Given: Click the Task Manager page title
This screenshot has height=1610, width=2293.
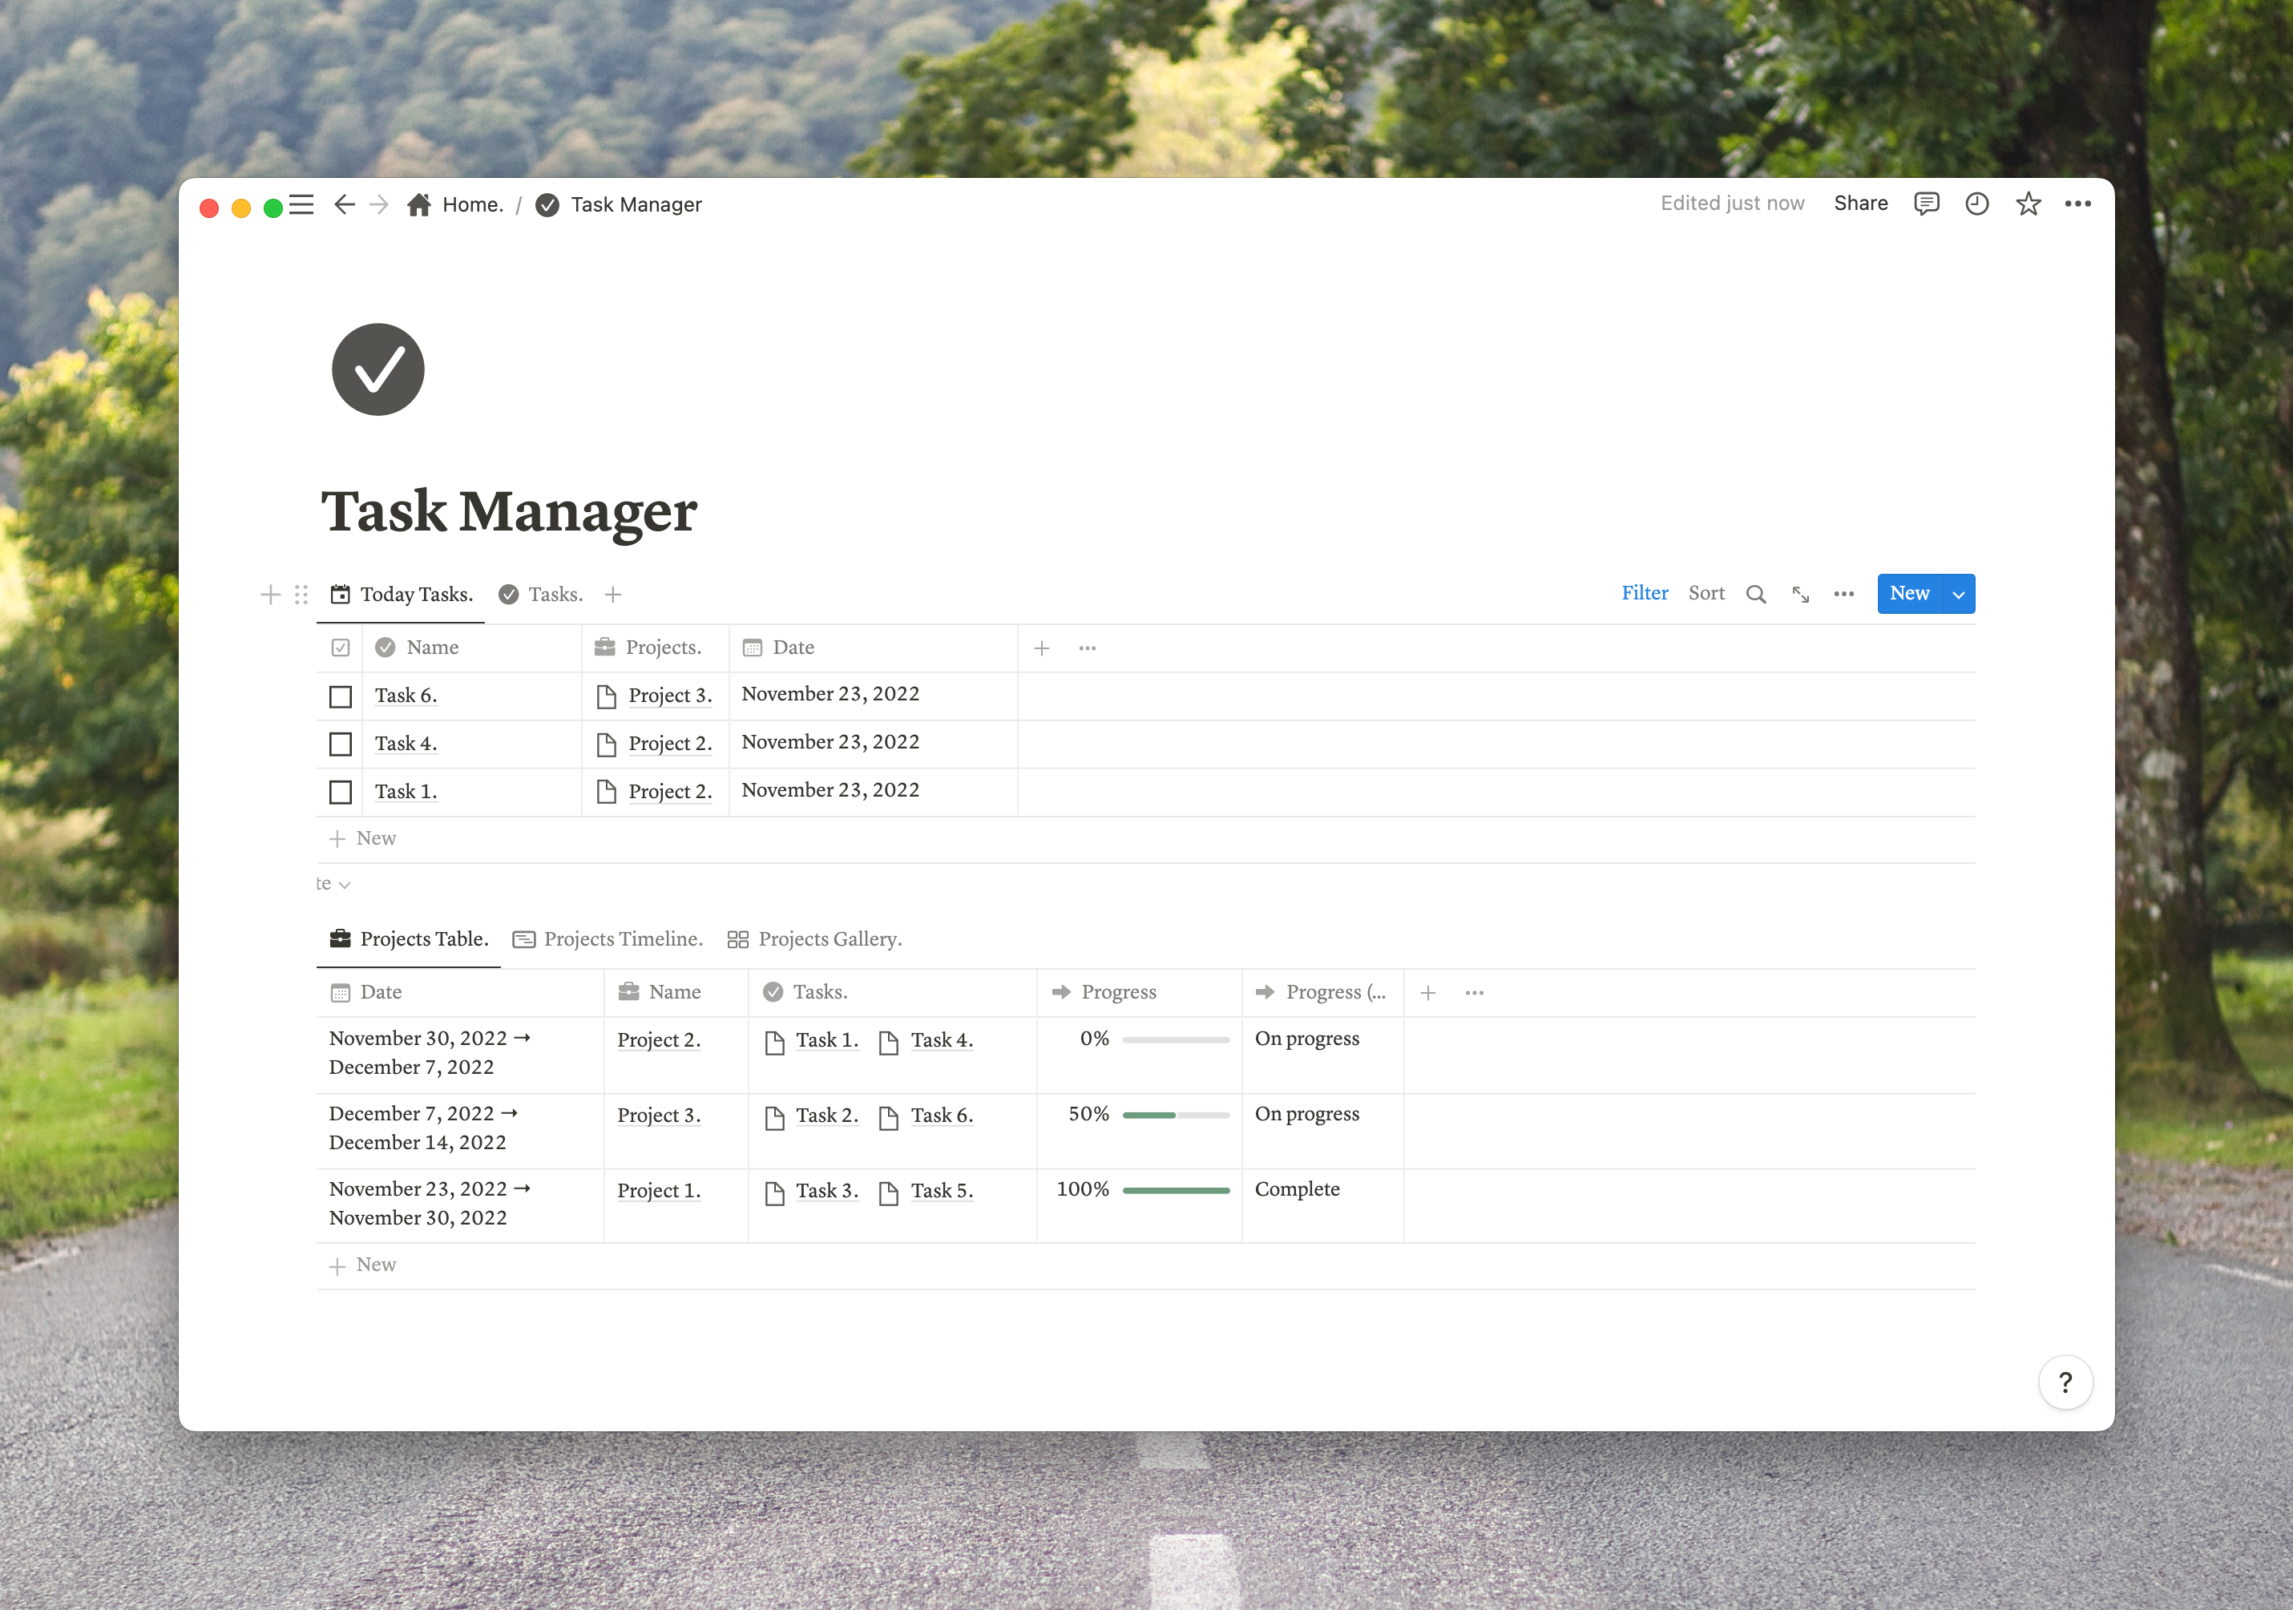Looking at the screenshot, I should pos(508,511).
